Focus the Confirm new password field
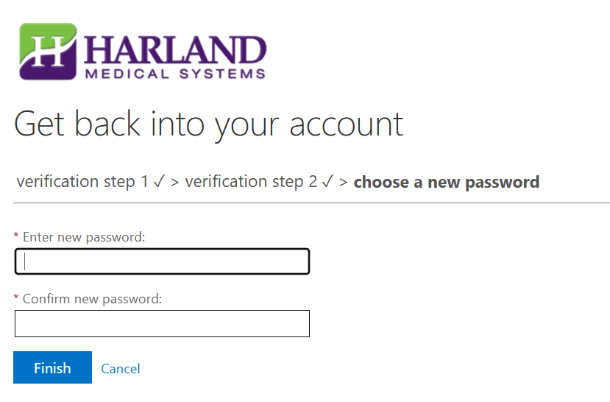This screenshot has height=402, width=610. coord(162,323)
